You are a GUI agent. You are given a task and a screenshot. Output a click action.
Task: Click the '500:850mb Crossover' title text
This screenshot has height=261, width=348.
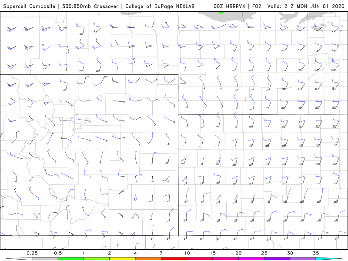[90, 6]
